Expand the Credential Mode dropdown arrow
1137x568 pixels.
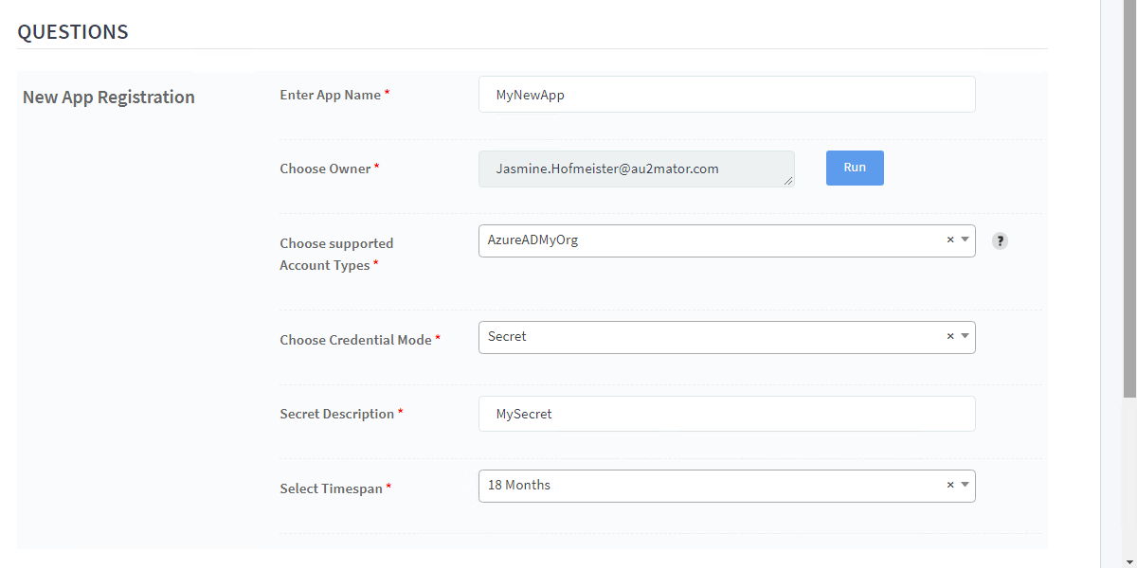click(x=965, y=337)
